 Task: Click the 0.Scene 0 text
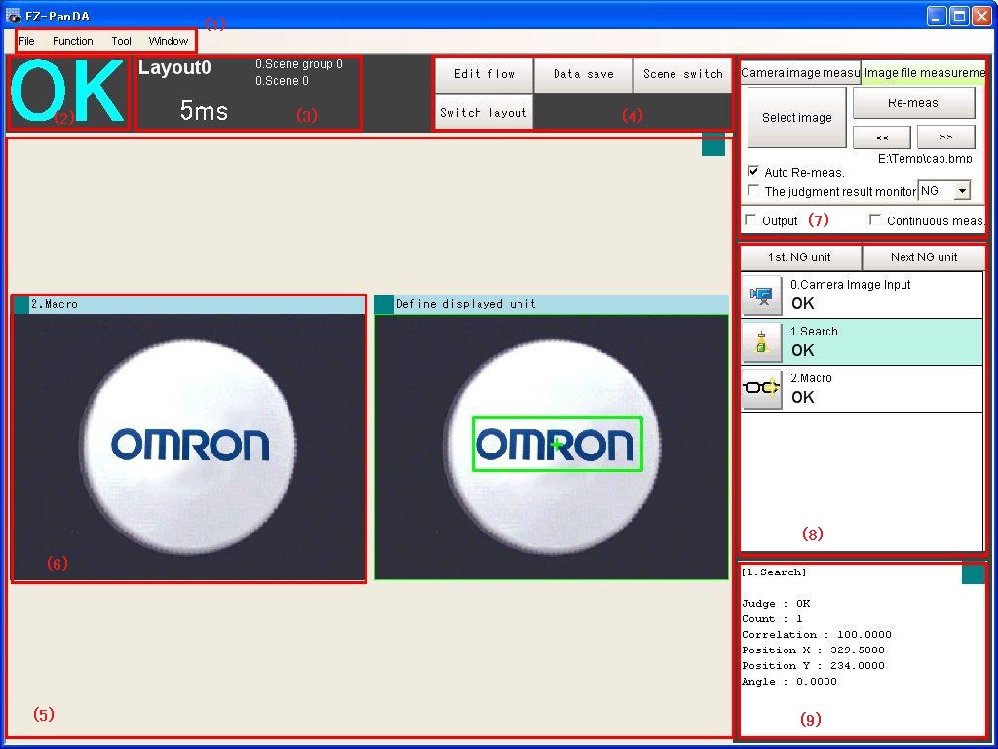pos(282,81)
